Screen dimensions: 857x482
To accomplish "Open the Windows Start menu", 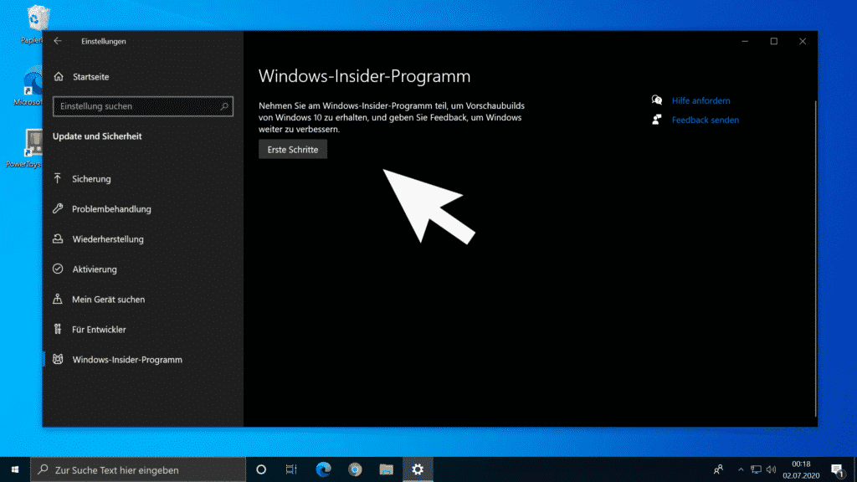I will [x=15, y=470].
